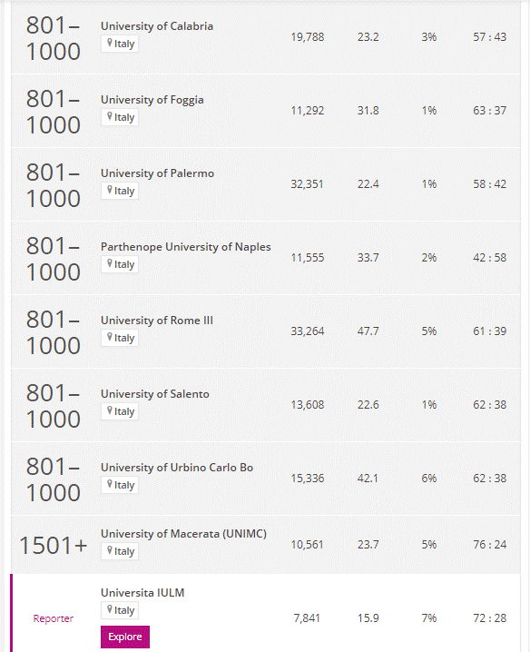Open the University of Foggia page
530x652 pixels.
pos(152,100)
